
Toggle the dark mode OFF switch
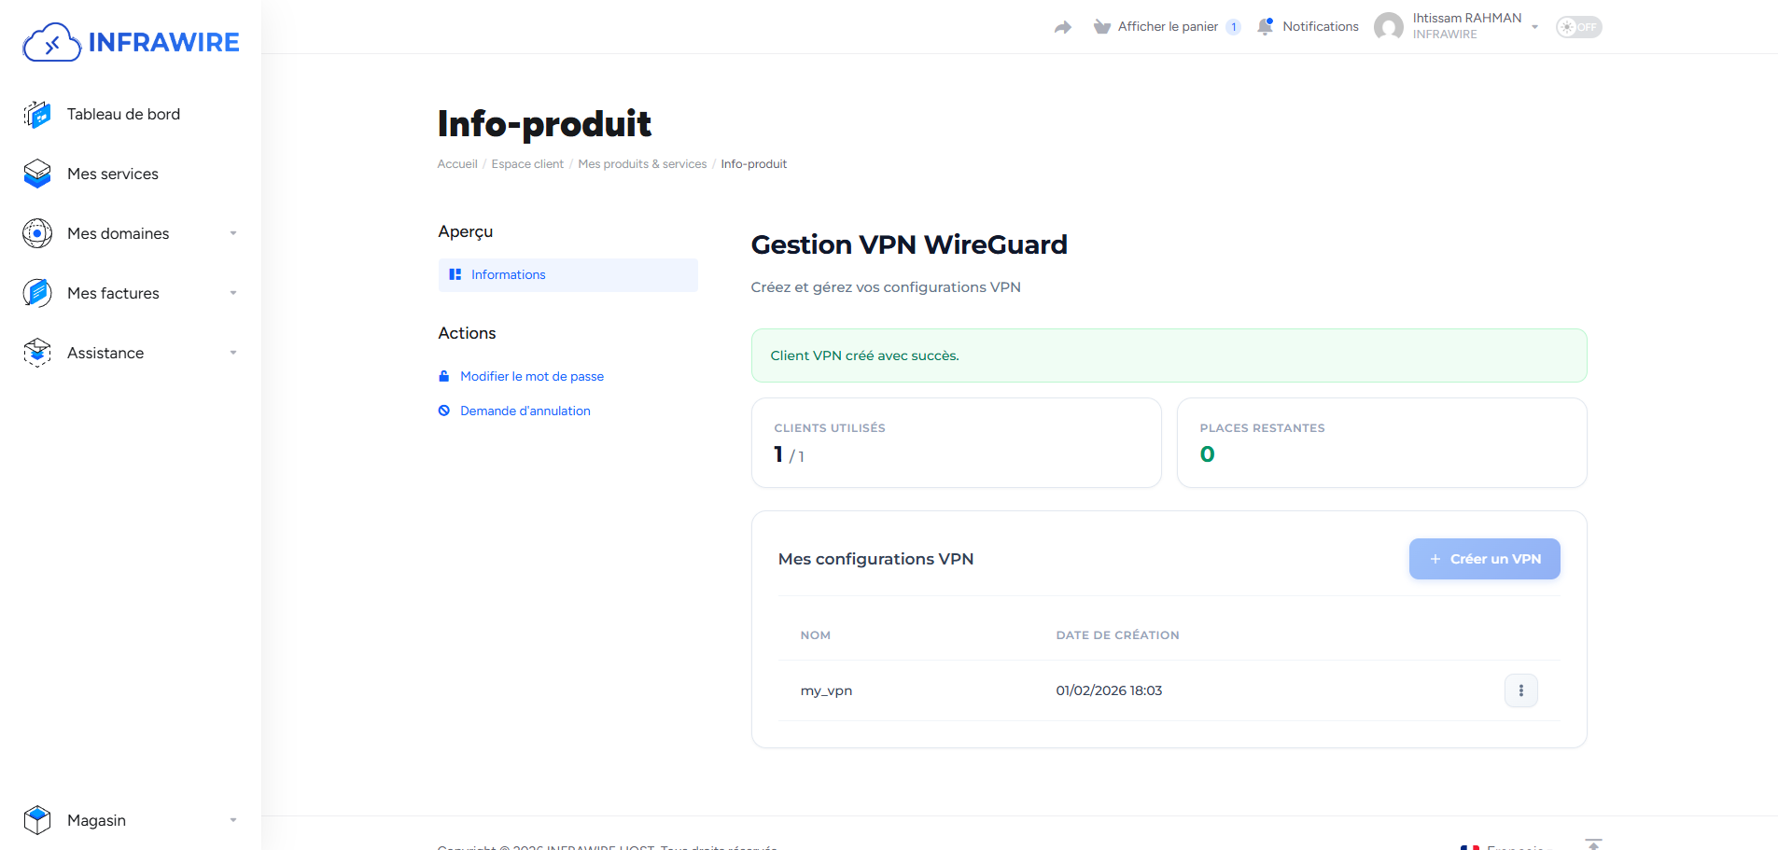[x=1578, y=26]
